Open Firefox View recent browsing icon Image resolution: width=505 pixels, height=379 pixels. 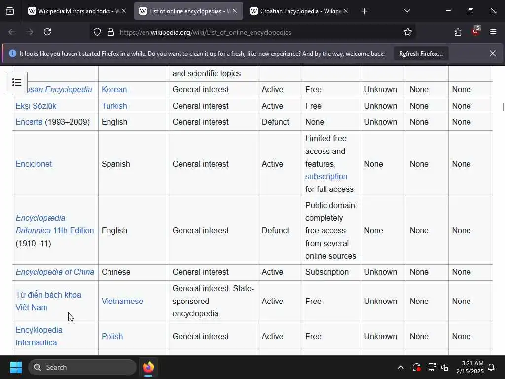[10, 11]
